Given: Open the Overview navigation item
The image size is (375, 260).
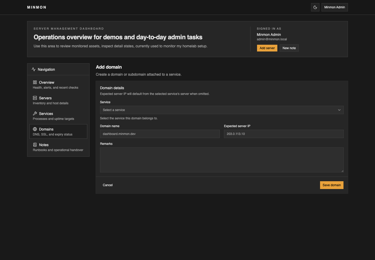Looking at the screenshot, I should click(58, 85).
